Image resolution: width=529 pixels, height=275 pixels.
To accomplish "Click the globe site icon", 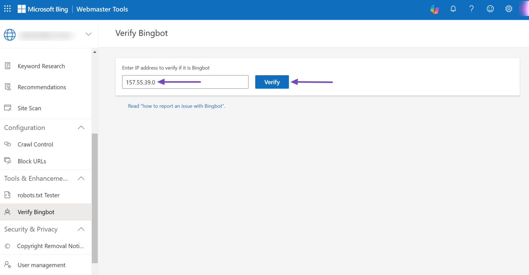I will 10,34.
